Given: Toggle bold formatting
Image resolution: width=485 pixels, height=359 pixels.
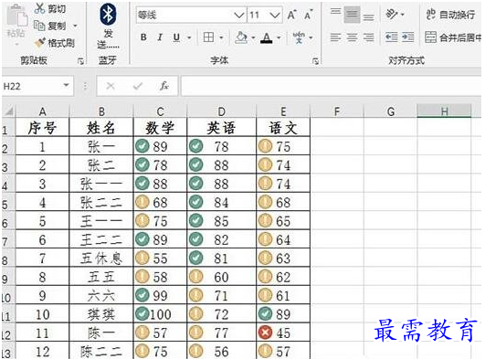Looking at the screenshot, I should point(143,37).
